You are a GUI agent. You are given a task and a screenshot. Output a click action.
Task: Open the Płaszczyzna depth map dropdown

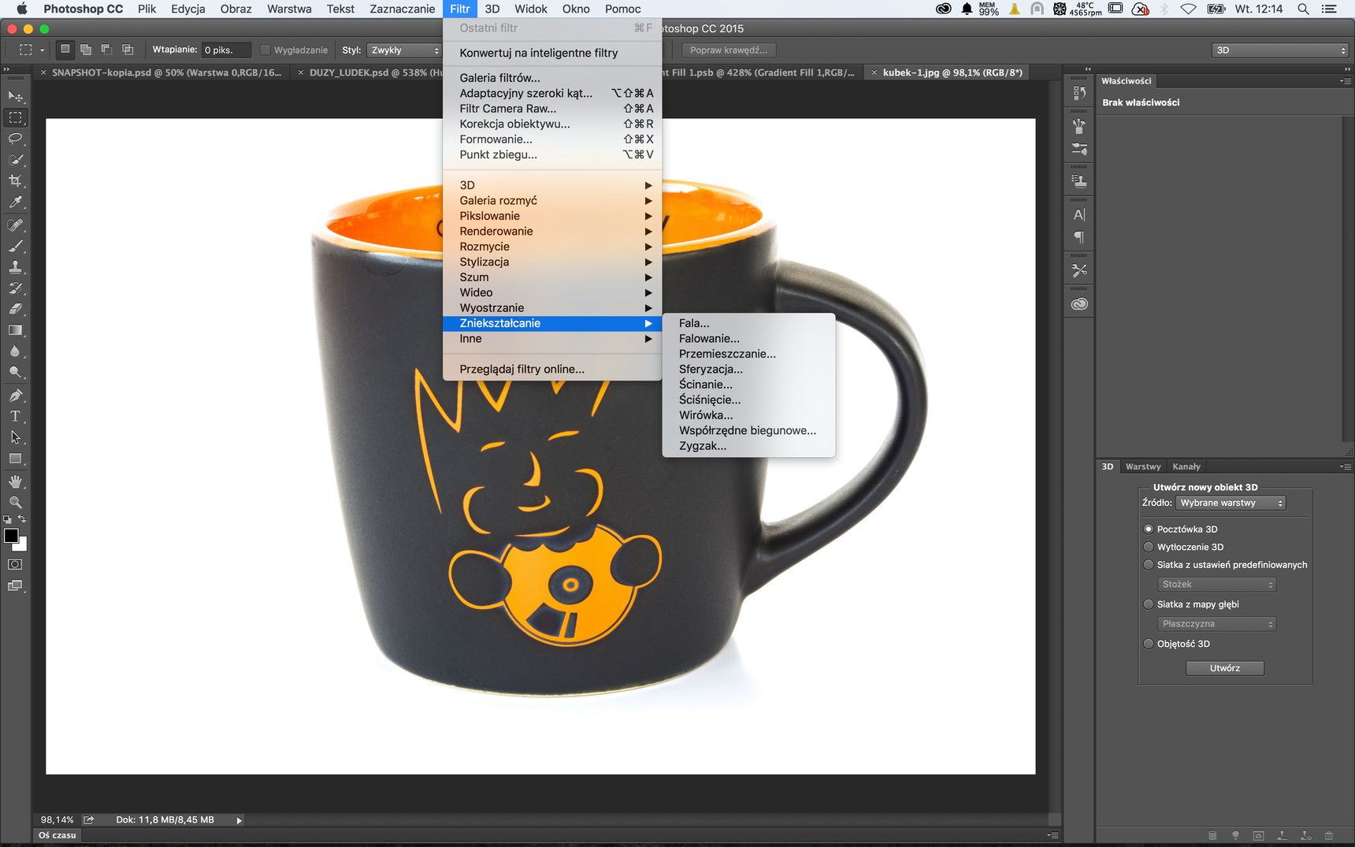point(1216,624)
